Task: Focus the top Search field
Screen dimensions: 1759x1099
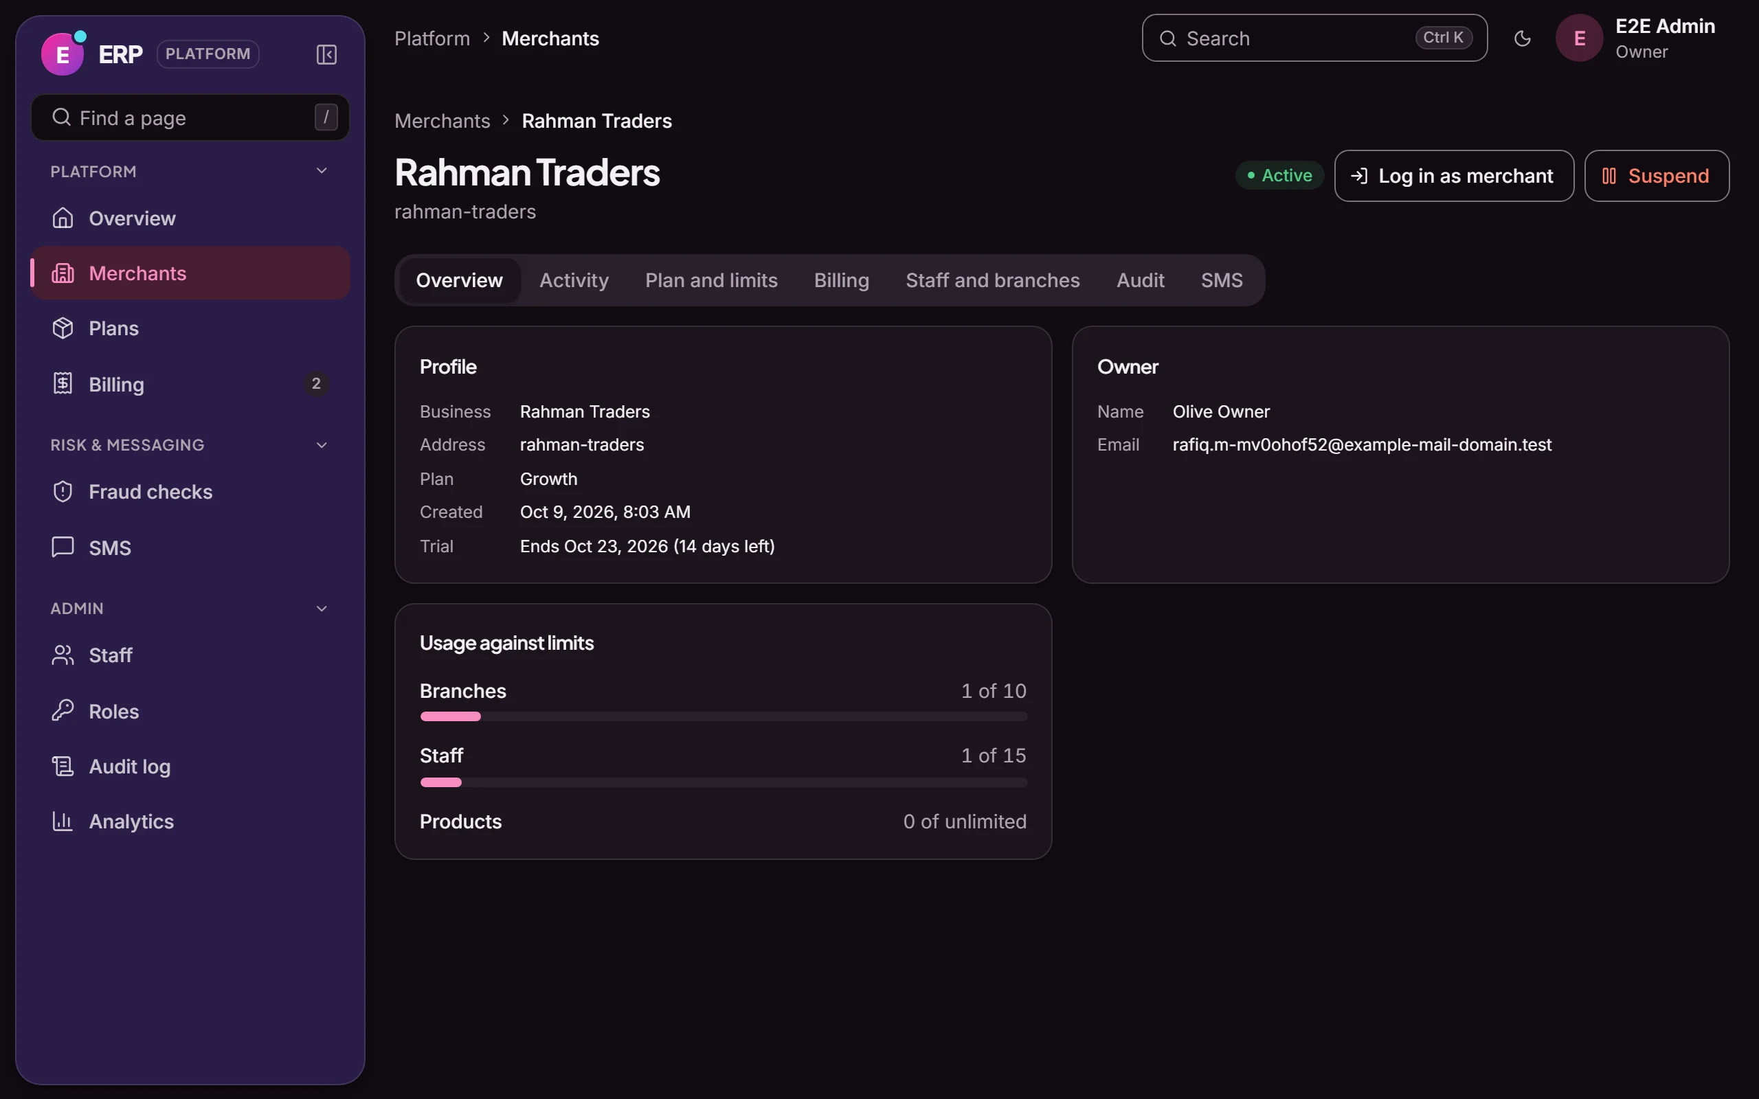Action: 1314,38
